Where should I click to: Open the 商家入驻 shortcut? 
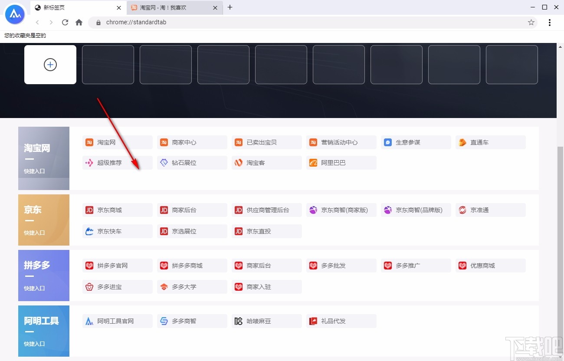[x=267, y=287]
